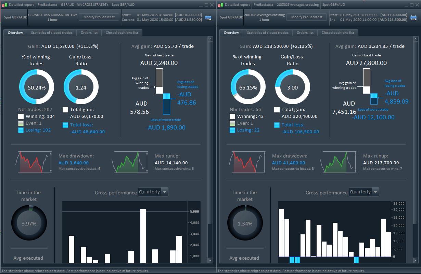Click down arrow of left report scrollbar
Screen dimensions: 421x274
[210, 260]
